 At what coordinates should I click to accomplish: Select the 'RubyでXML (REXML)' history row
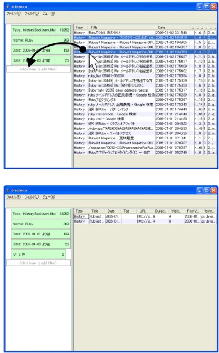145,33
